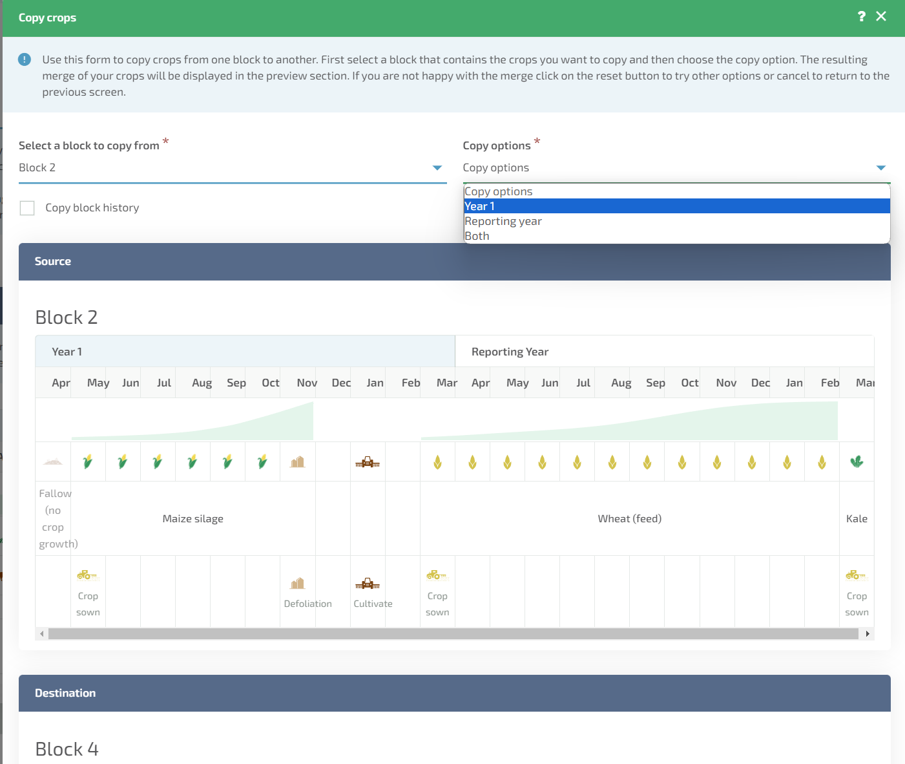The image size is (905, 764).
Task: Click the Block 4 destination heading
Action: tap(67, 749)
